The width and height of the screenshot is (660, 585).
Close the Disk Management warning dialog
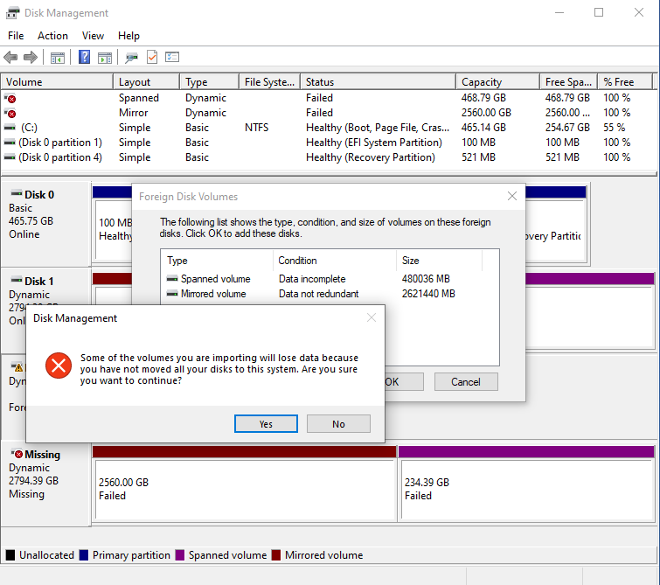(372, 317)
